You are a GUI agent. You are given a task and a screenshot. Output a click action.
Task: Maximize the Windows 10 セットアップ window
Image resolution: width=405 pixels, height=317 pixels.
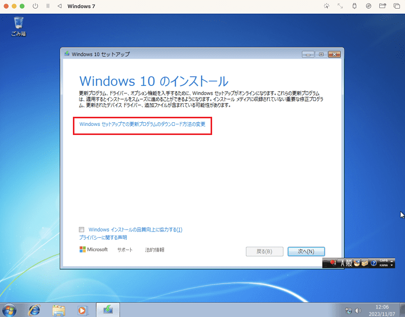pyautogui.click(x=321, y=55)
